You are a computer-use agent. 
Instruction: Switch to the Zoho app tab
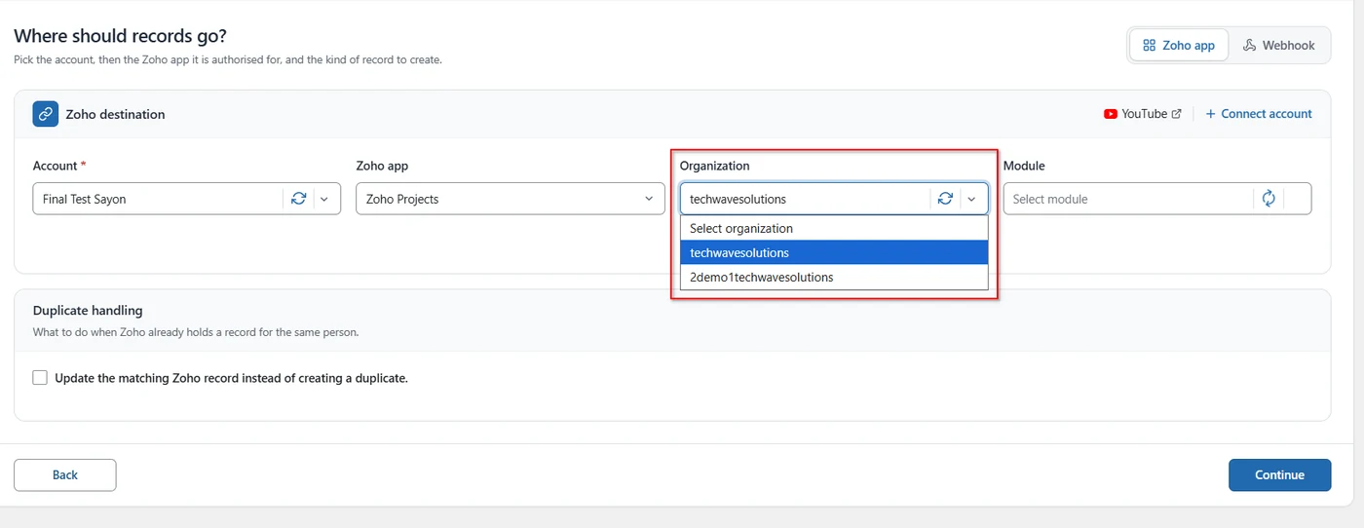coord(1179,45)
